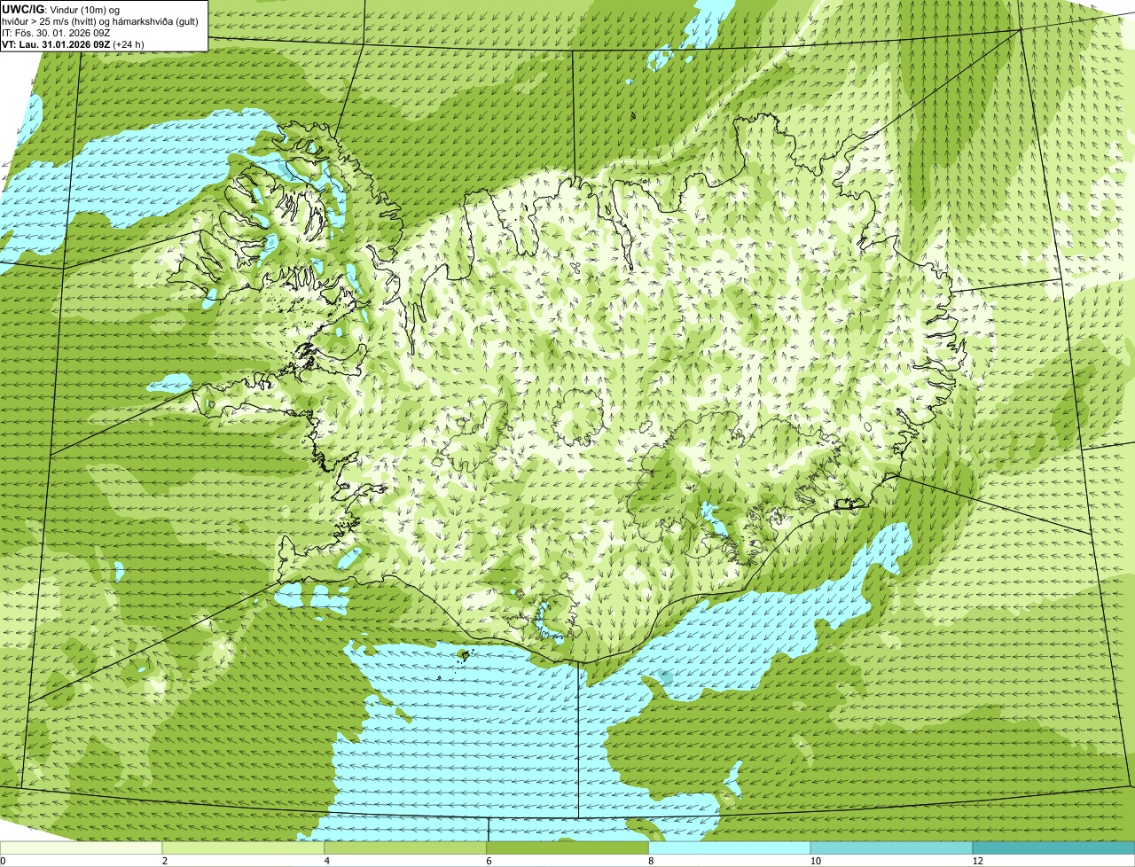
Task: Click the '6' label under the color bar
Action: pyautogui.click(x=488, y=861)
